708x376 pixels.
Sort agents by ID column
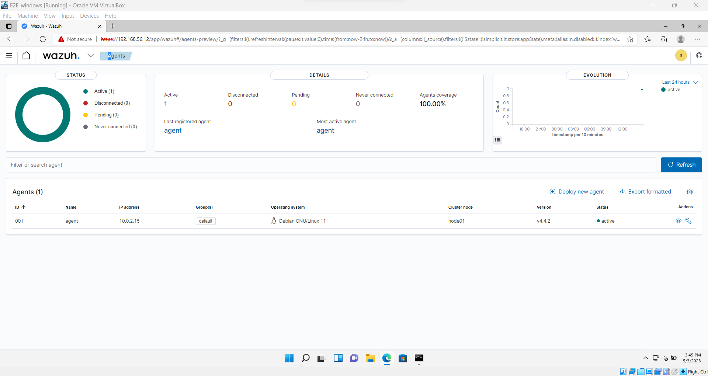tap(20, 207)
